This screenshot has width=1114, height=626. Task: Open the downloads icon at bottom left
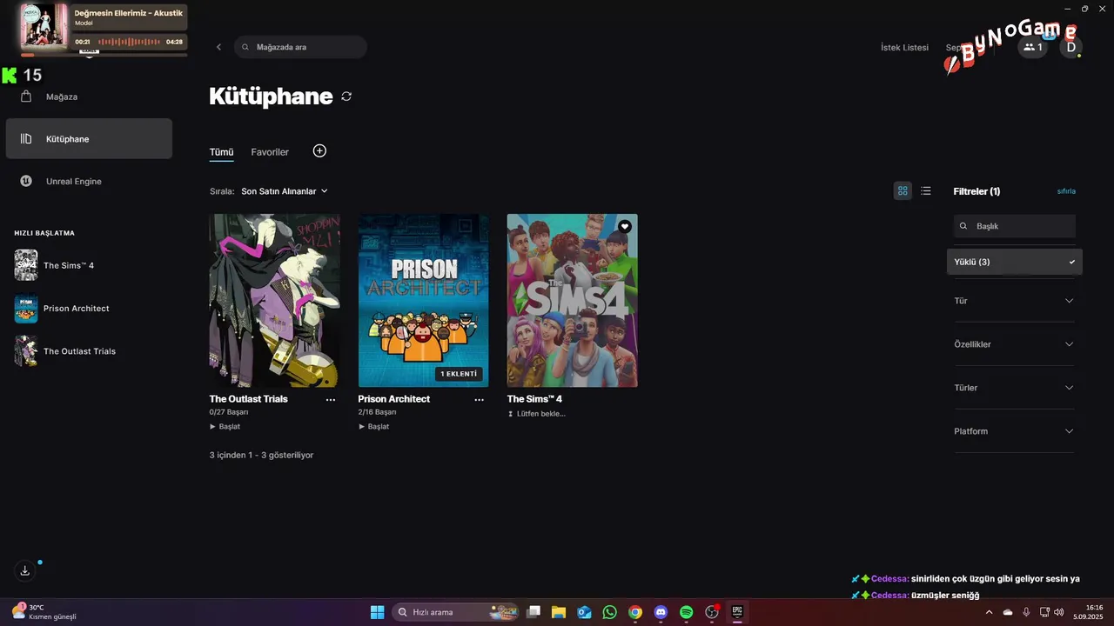pos(24,570)
